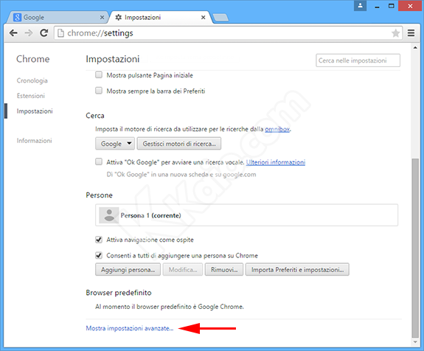Image resolution: width=424 pixels, height=351 pixels.
Task: Enable Mostra sempre la barra dei Preferiti
Action: coord(99,90)
